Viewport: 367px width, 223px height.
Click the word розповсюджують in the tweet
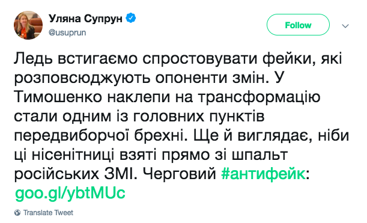[x=82, y=79]
